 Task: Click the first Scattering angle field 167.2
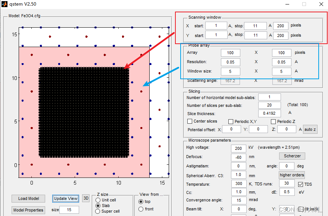[x=230, y=81]
